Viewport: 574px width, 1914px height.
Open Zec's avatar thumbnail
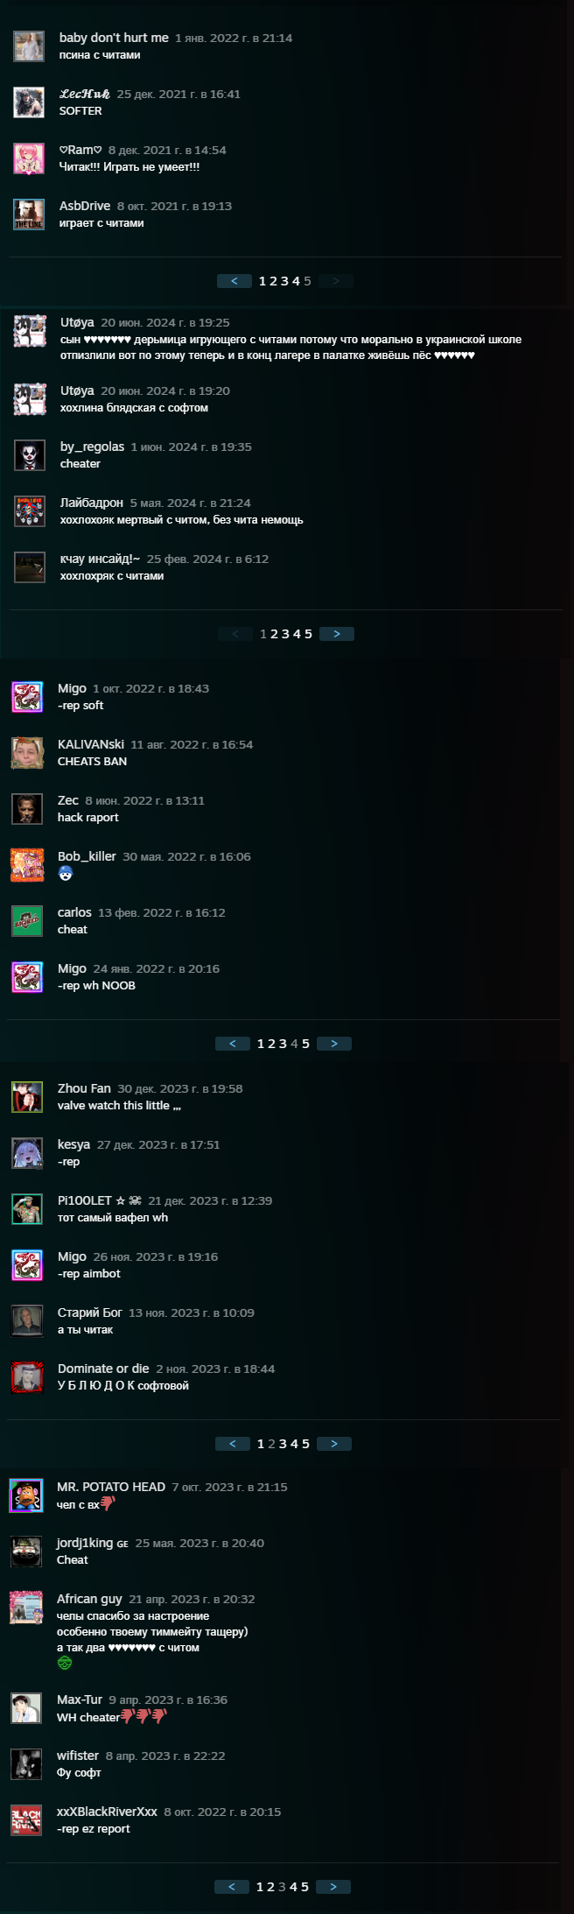[27, 809]
